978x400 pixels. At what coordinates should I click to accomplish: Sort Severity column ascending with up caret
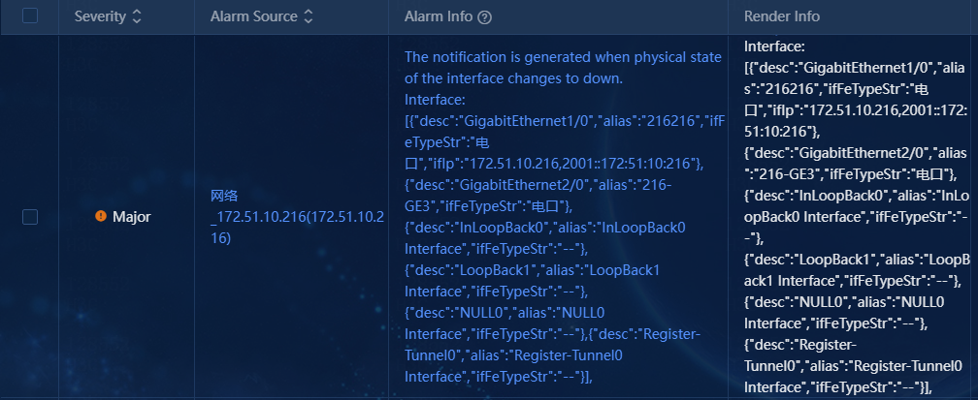click(x=137, y=13)
